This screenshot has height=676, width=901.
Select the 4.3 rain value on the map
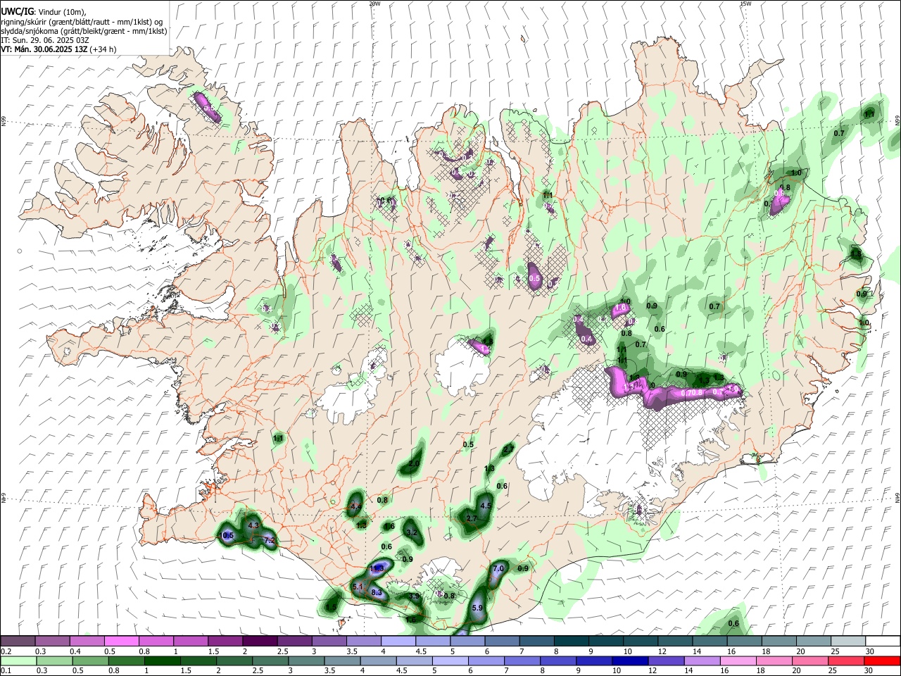tap(253, 525)
